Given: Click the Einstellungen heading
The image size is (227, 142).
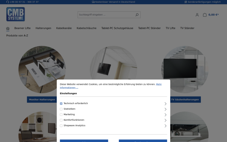Looking at the screenshot, I should 68,94.
